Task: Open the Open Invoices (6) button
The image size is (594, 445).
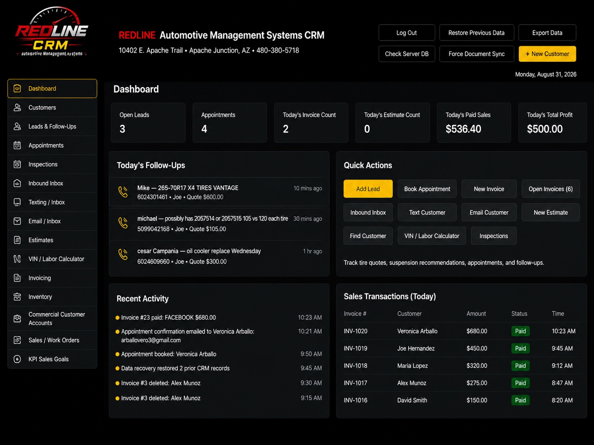Action: 551,189
